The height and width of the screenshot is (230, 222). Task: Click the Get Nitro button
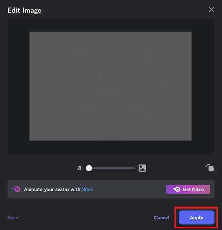188,189
